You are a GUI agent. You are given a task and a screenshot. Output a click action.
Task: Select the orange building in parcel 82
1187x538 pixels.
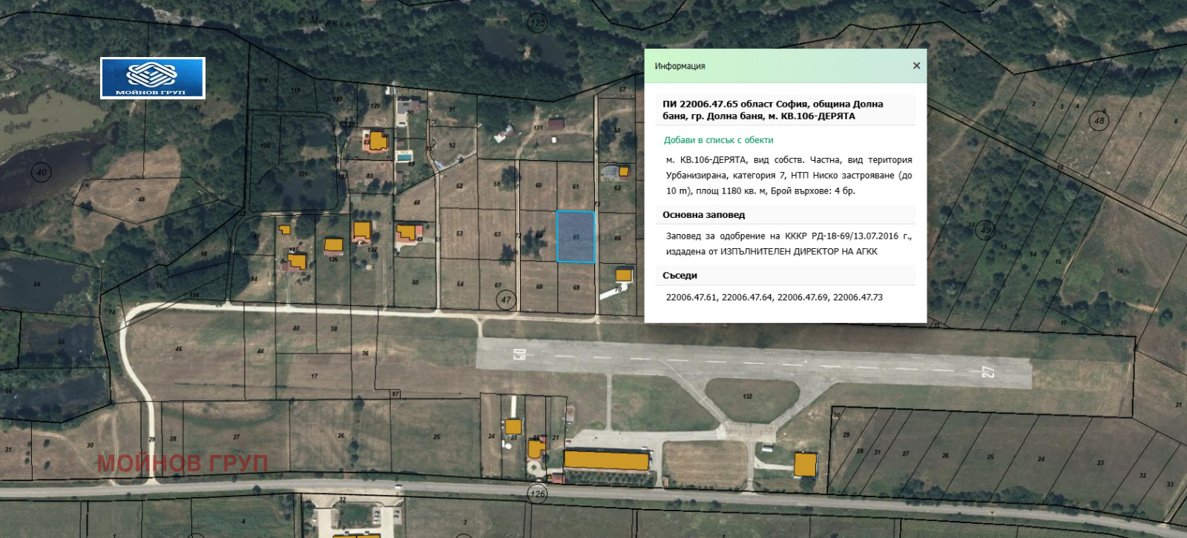pyautogui.click(x=378, y=140)
